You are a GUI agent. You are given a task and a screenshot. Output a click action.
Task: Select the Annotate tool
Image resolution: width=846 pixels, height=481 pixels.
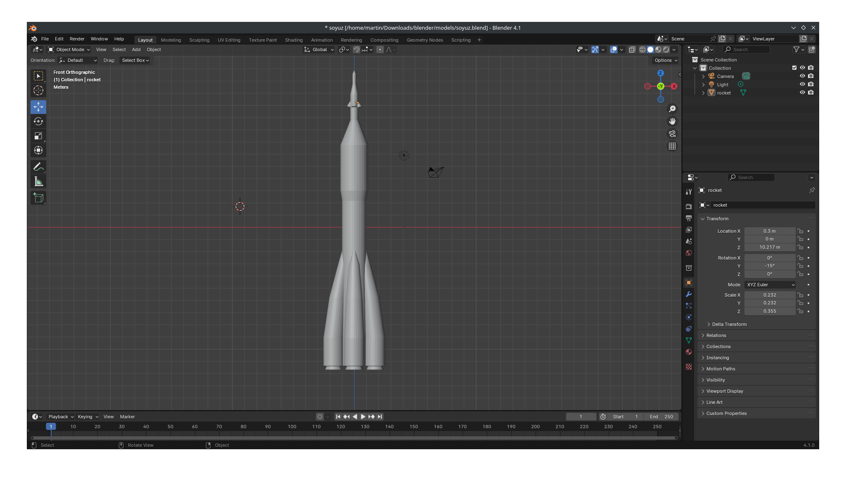pos(38,167)
